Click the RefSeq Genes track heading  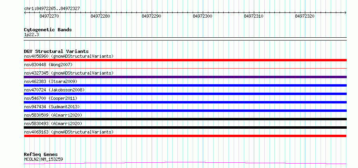41,155
